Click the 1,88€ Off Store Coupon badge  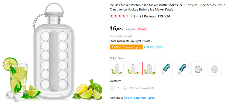click(126, 47)
